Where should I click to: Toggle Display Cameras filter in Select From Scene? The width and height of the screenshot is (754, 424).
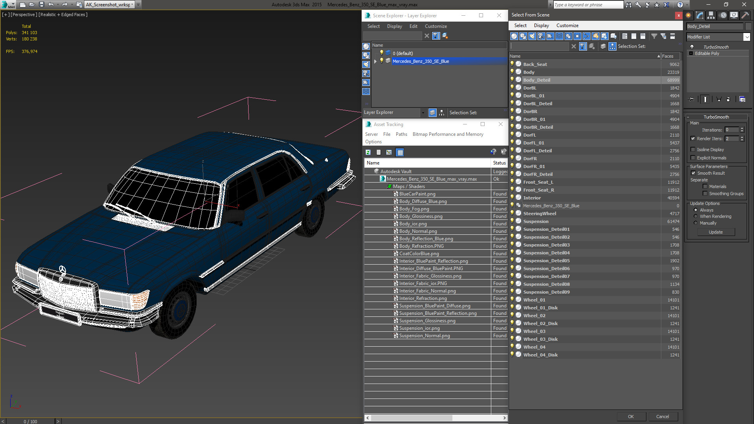click(x=541, y=36)
